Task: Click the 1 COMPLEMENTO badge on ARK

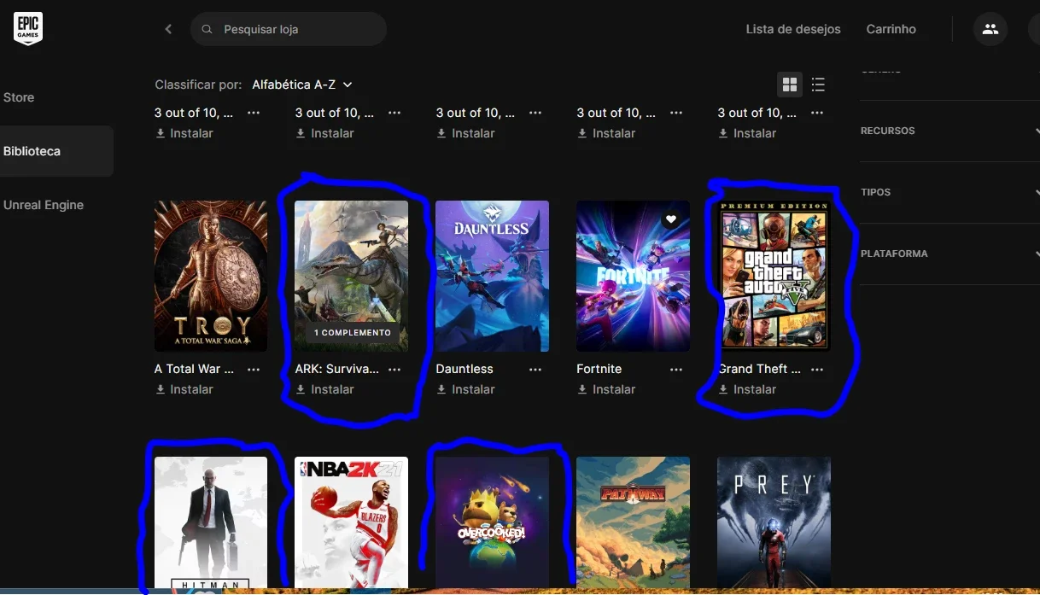Action: tap(352, 333)
